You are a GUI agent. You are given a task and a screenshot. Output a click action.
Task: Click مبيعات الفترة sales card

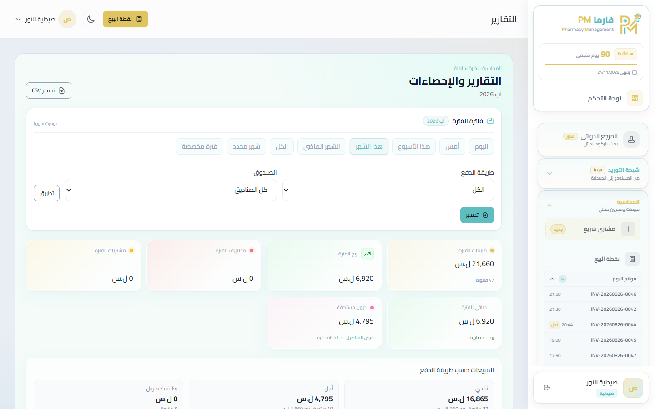tap(444, 266)
